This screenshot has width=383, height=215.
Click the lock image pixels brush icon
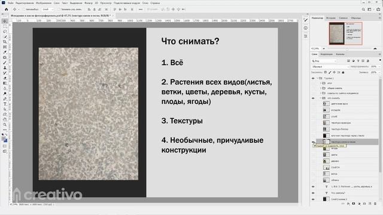tap(330, 72)
